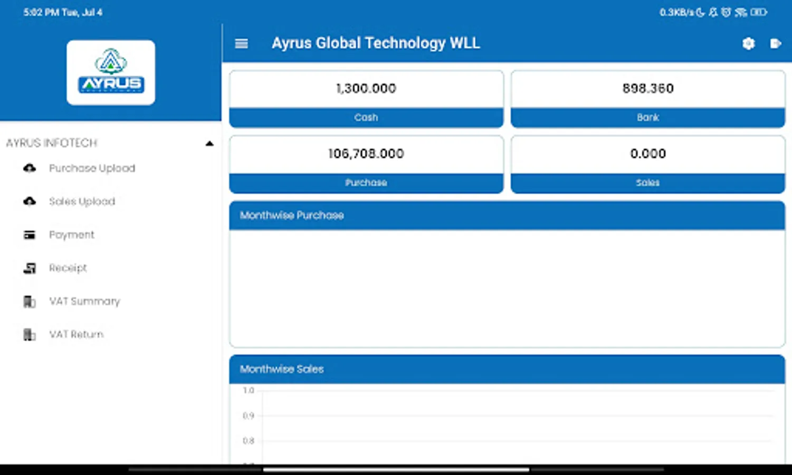Click the Bank card label
The image size is (792, 475).
[x=648, y=118]
